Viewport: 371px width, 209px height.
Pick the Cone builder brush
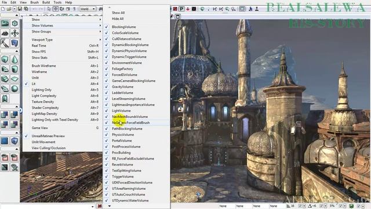click(14, 59)
